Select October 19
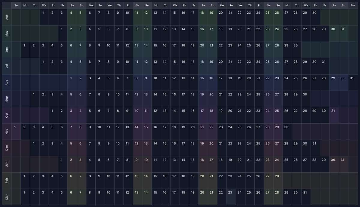This screenshot has height=207, width=360. tap(222, 115)
